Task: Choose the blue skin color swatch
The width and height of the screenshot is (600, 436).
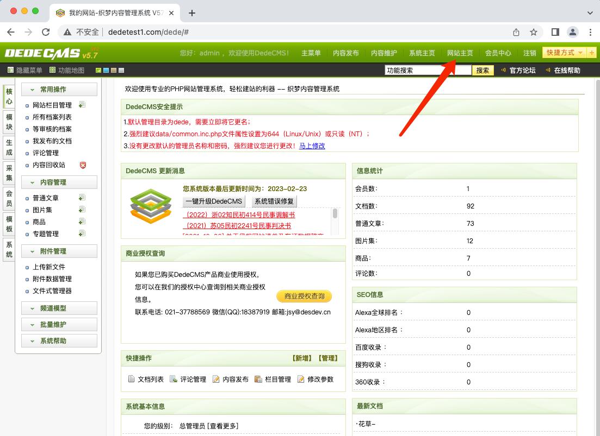Action: point(106,70)
